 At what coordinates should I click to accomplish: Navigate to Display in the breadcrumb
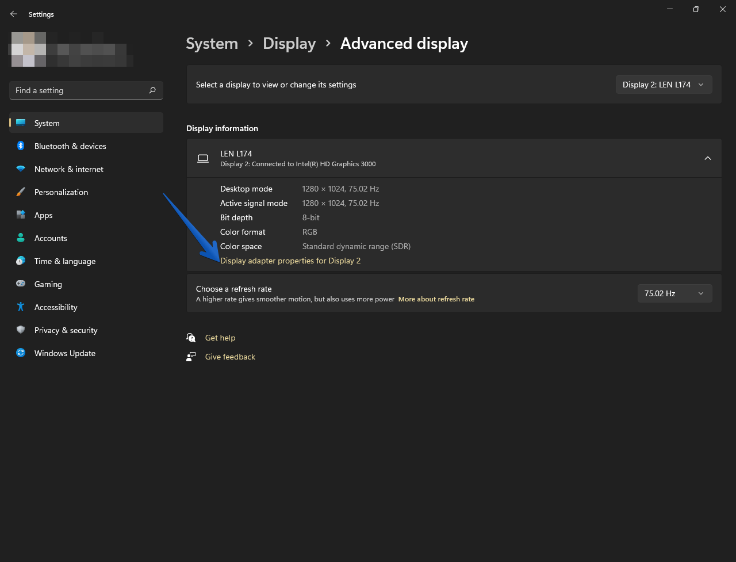[x=289, y=44]
